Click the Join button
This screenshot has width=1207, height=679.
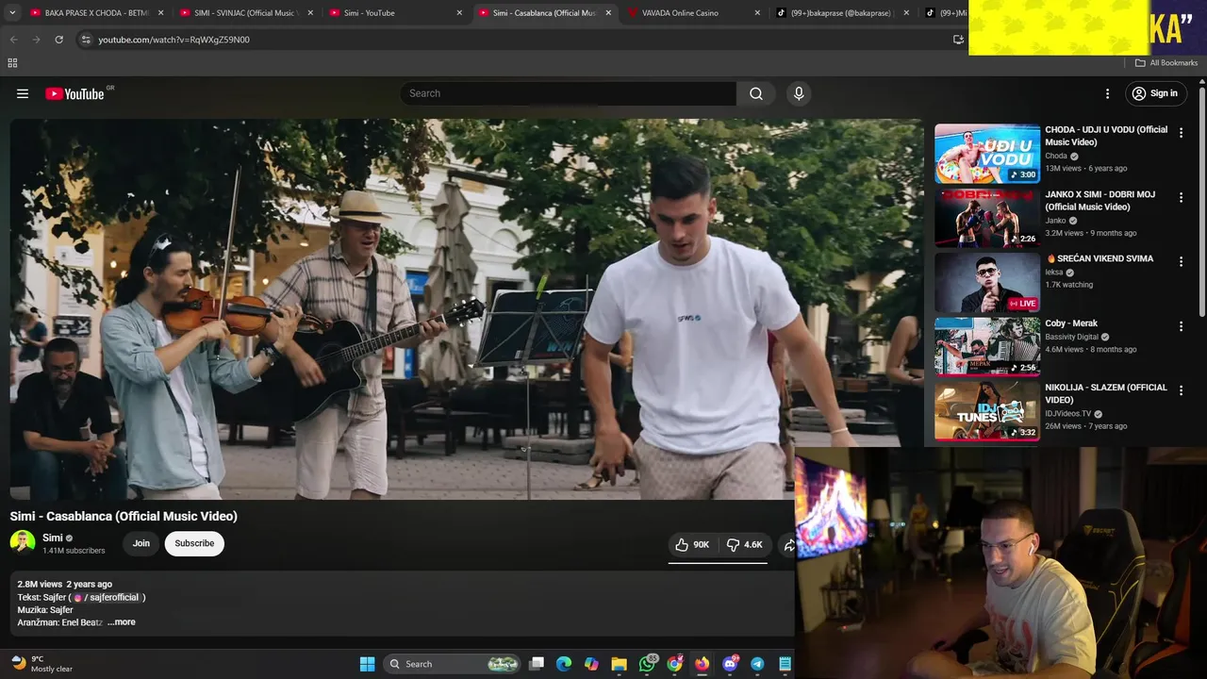141,543
